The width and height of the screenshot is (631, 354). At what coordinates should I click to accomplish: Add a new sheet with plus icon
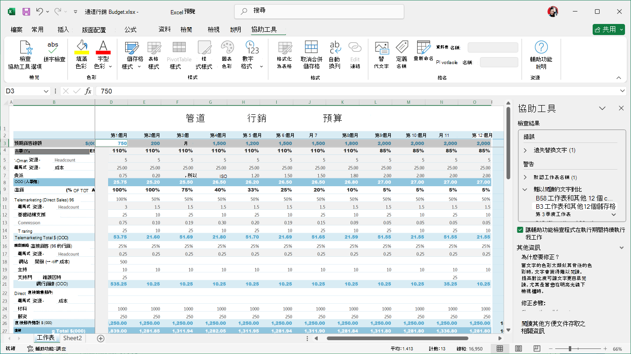101,338
